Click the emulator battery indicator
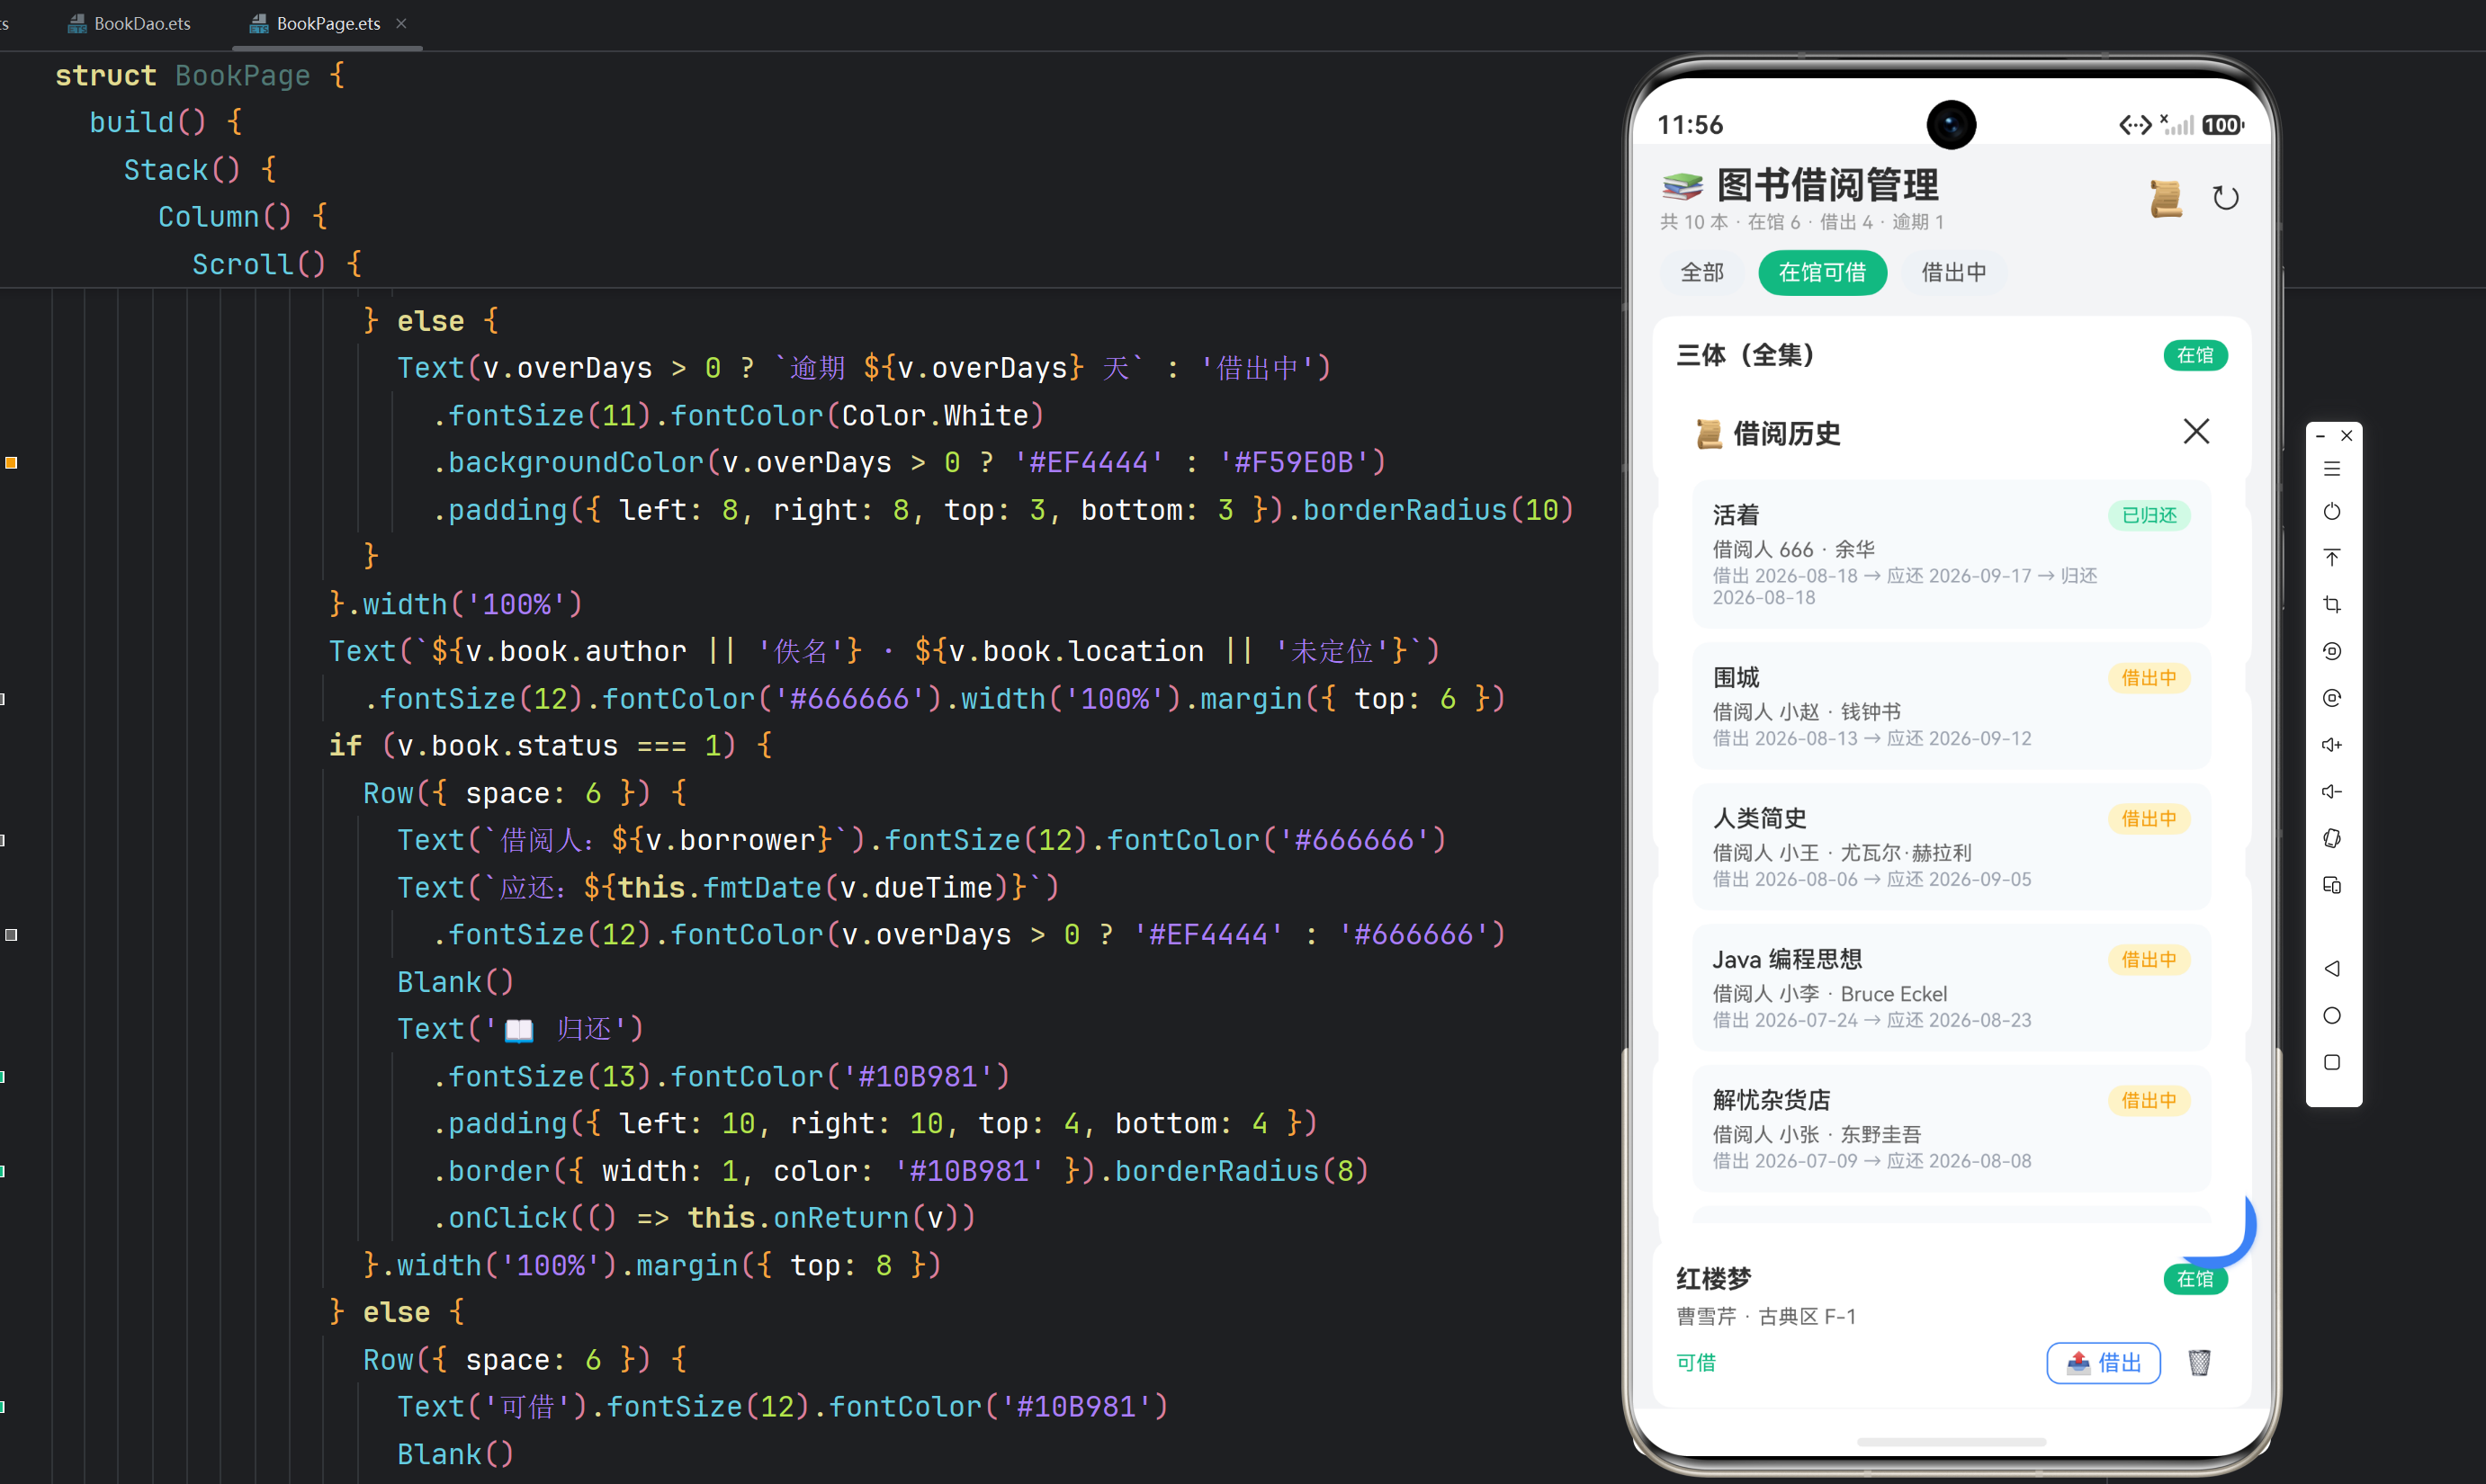Viewport: 2486px width, 1484px height. tap(2221, 125)
